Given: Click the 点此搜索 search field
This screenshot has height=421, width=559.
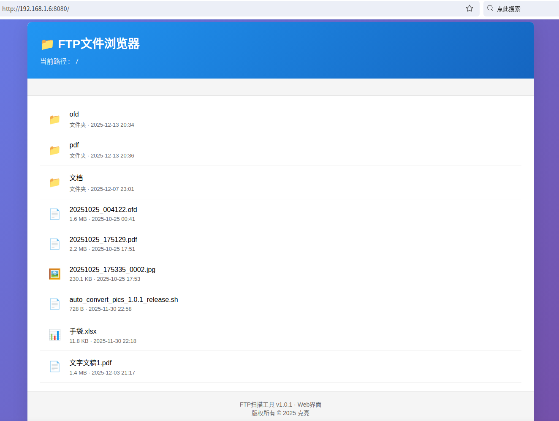Looking at the screenshot, I should coord(521,8).
